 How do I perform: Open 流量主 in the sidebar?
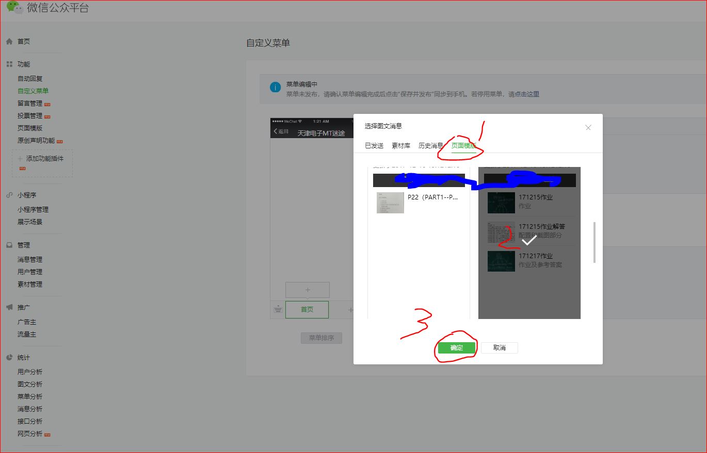pos(27,334)
